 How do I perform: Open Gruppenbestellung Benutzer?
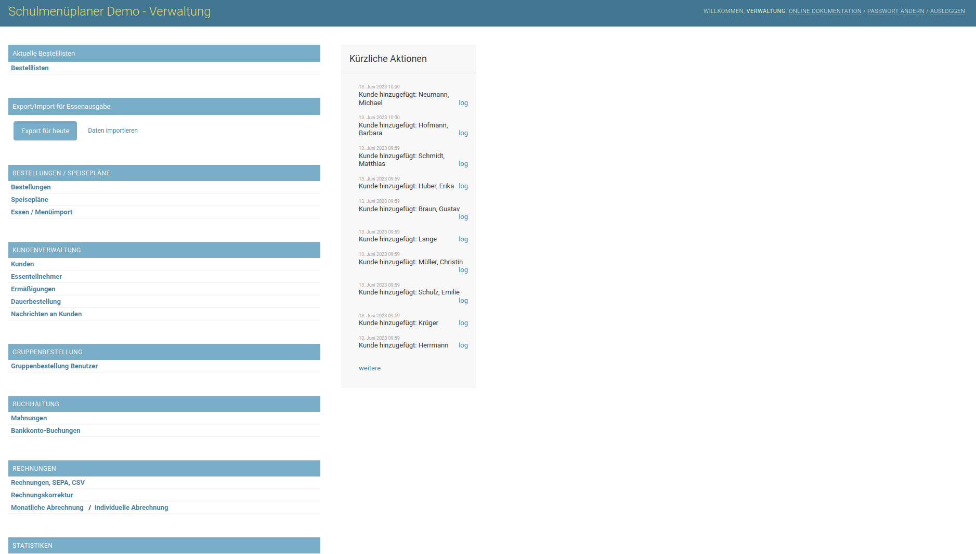[x=54, y=366]
